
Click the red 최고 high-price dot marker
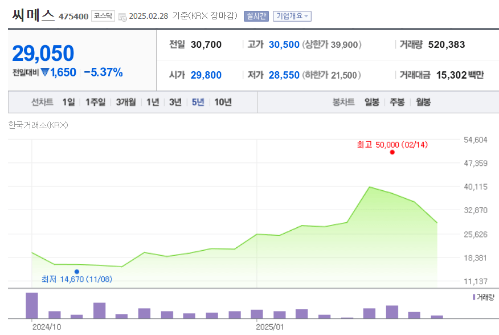392,153
